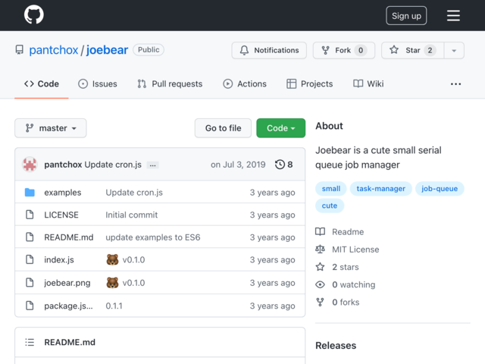
Task: Open the update examples to ES6 commit
Action: (153, 237)
